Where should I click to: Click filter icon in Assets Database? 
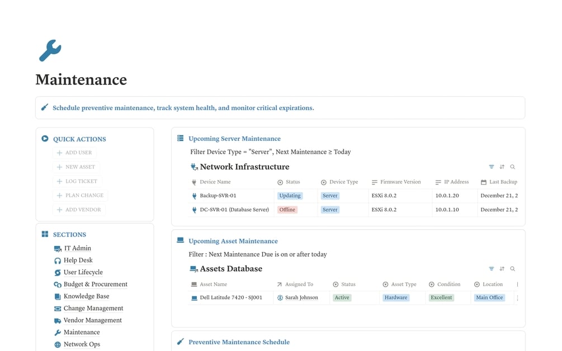point(491,269)
